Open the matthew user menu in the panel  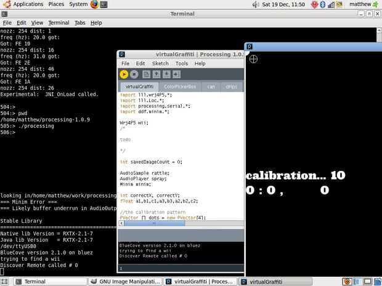point(360,4)
